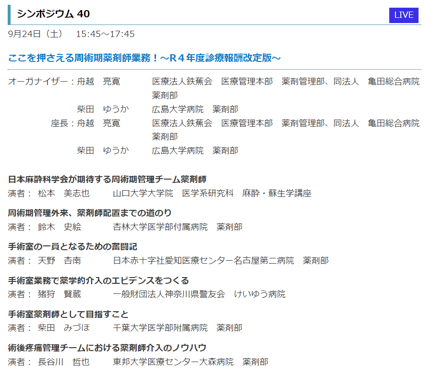The width and height of the screenshot is (431, 376).
Task: Select the label オーガナイザー
Action: tap(38, 82)
